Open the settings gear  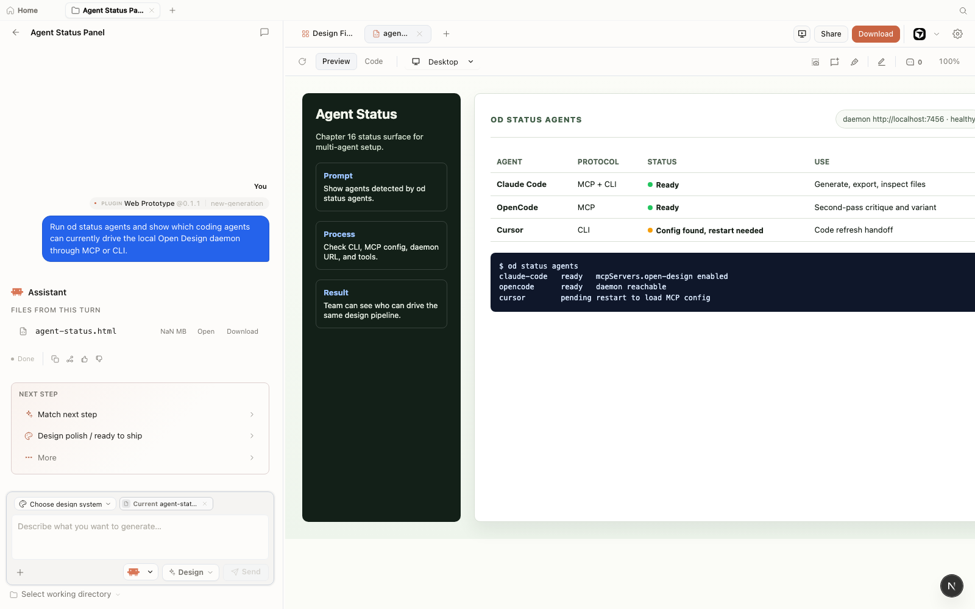(958, 34)
